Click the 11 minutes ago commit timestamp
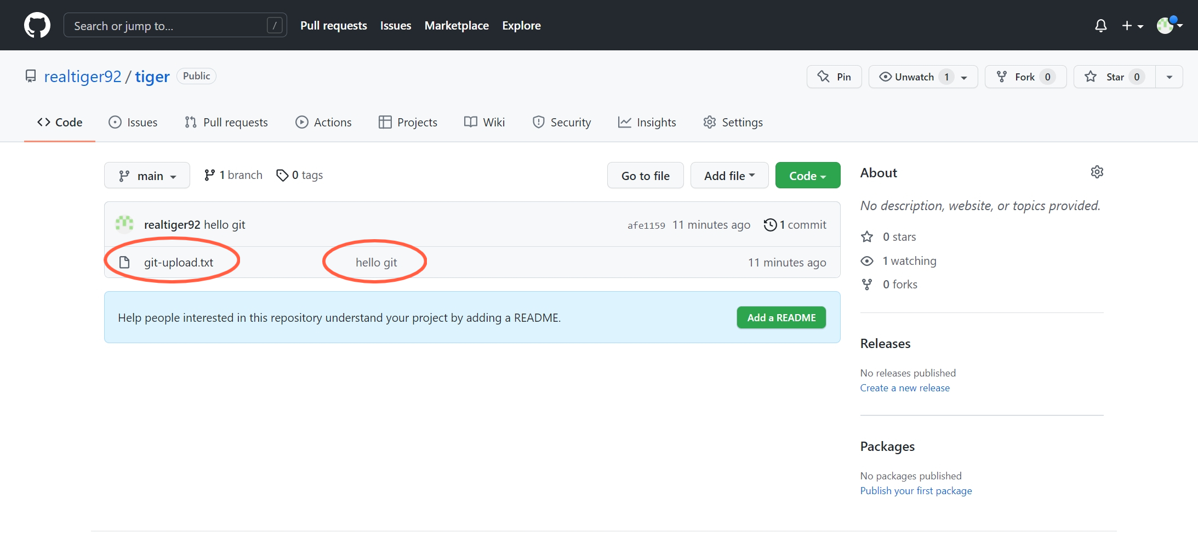Image resolution: width=1198 pixels, height=533 pixels. (711, 225)
